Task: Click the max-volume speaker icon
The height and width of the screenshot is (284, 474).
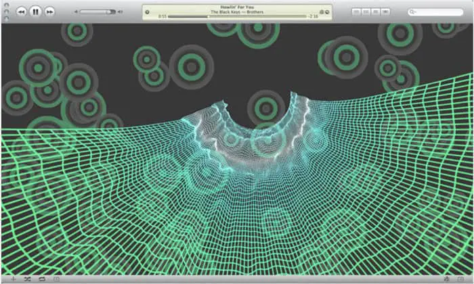Action: [x=120, y=11]
